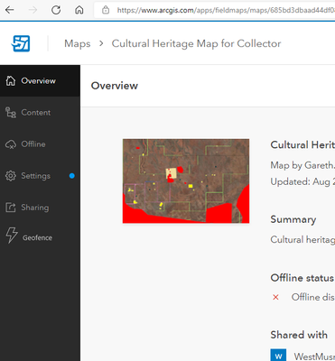Image resolution: width=335 pixels, height=361 pixels.
Task: Open the Geofence sidebar label
Action: [x=37, y=237]
